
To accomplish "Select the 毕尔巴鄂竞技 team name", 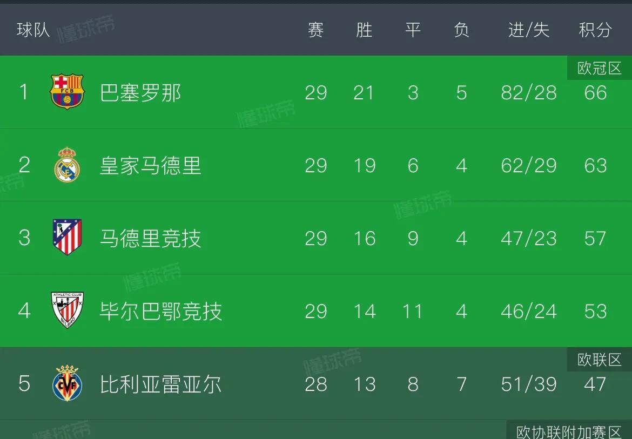I will point(161,312).
